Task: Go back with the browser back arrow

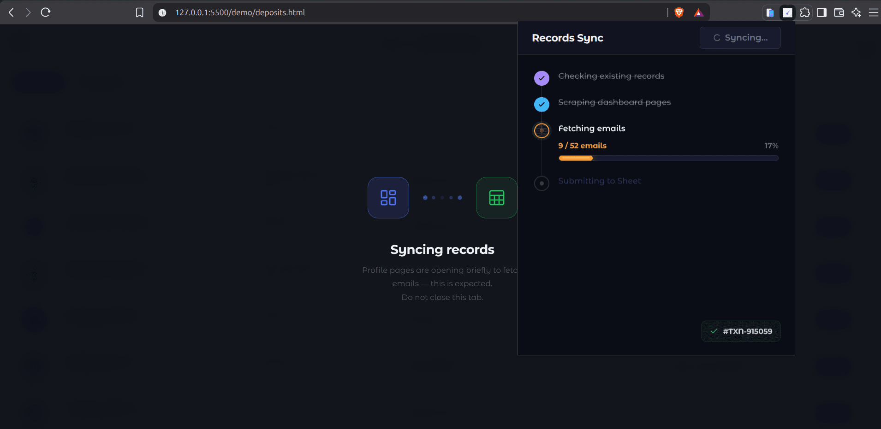Action: (12, 12)
